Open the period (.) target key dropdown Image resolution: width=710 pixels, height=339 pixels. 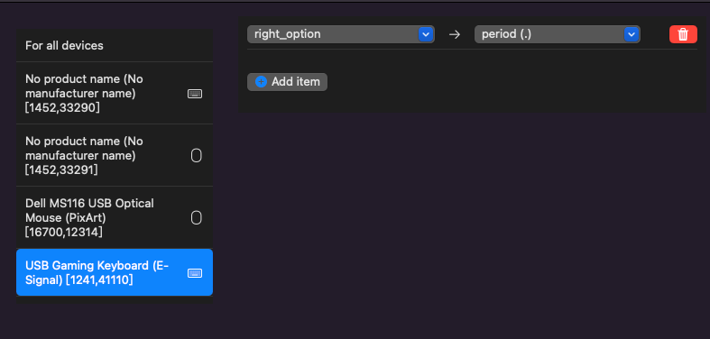[557, 34]
